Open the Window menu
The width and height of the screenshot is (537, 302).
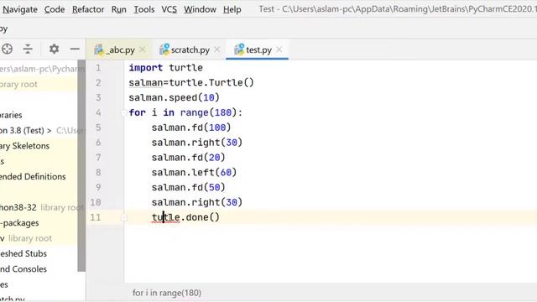point(200,9)
